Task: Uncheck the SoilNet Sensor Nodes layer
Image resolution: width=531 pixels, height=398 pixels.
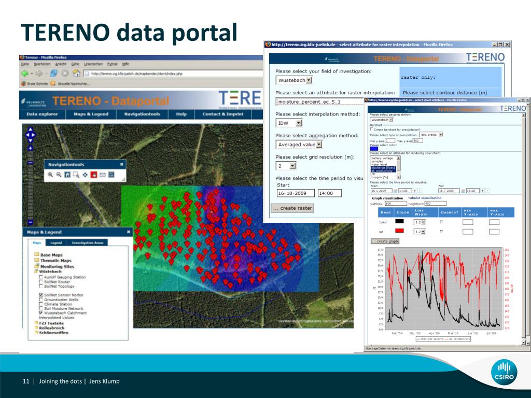Action: click(x=41, y=295)
